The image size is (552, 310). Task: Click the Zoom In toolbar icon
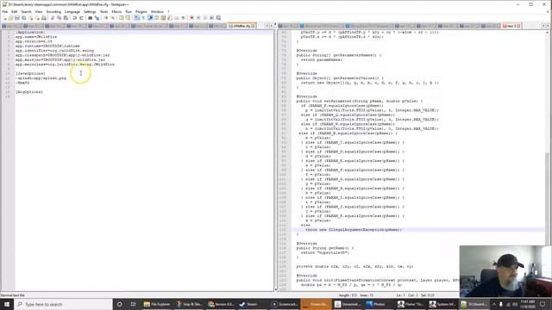[105, 17]
